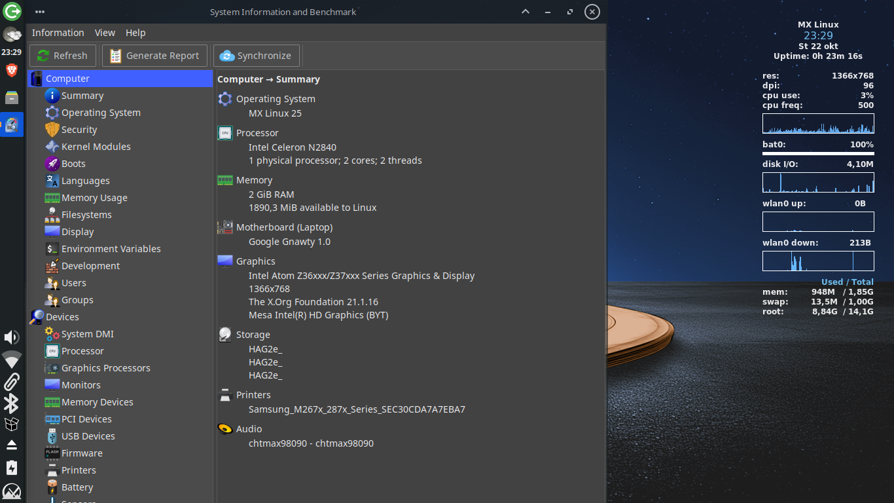894x503 pixels.
Task: Select Processor CPU icon in sidebar
Action: tap(52, 351)
